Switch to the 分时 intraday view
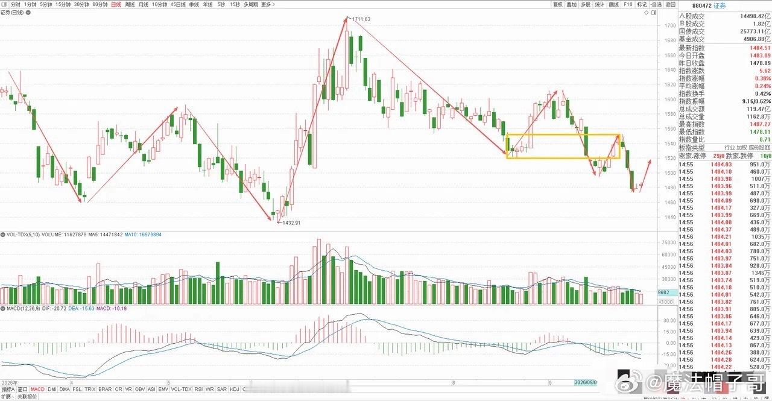 coord(16,4)
